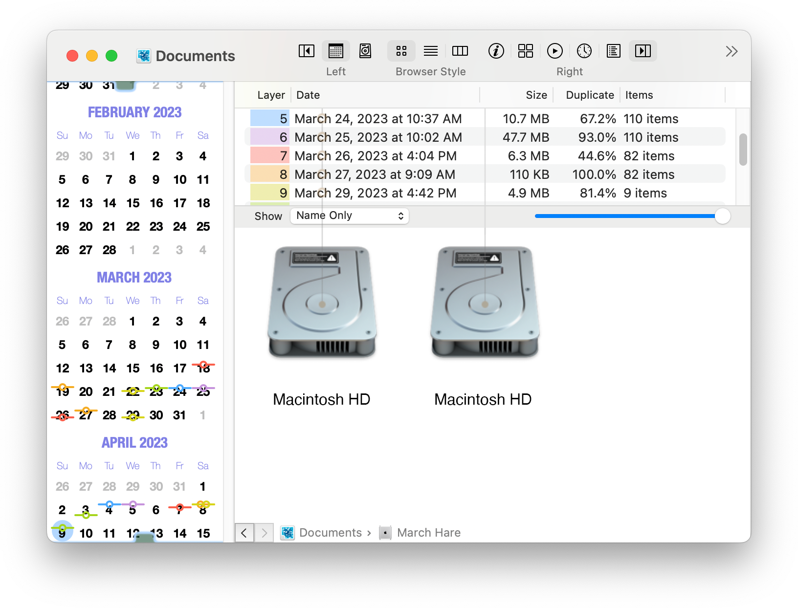Select layer 9 row dated March 29, 2023

pos(485,193)
